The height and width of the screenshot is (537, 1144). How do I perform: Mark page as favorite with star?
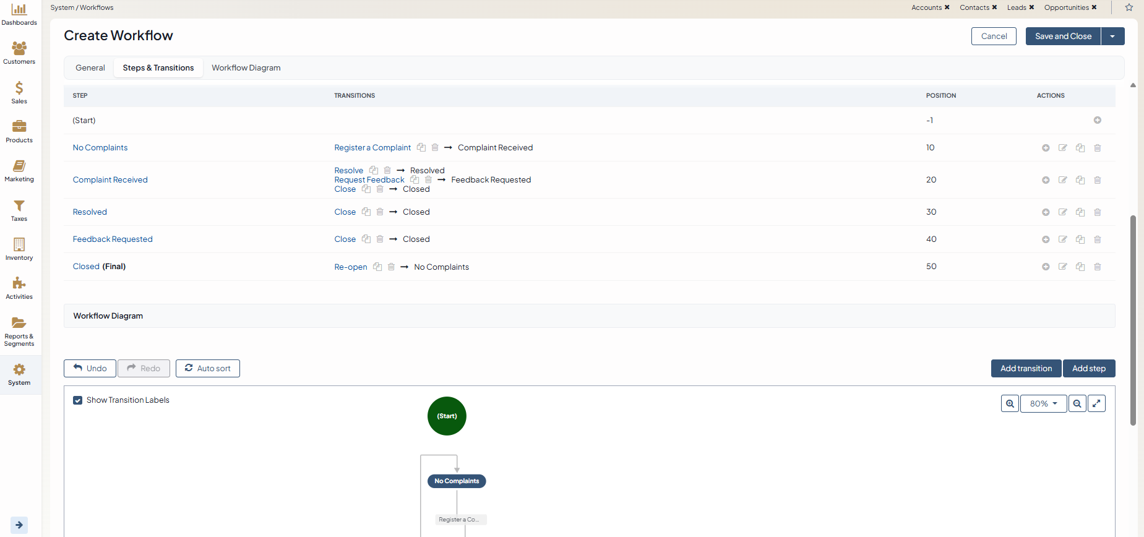[1129, 7]
